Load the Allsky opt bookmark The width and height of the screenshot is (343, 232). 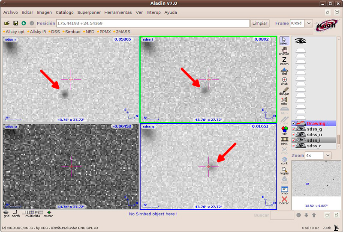click(14, 32)
